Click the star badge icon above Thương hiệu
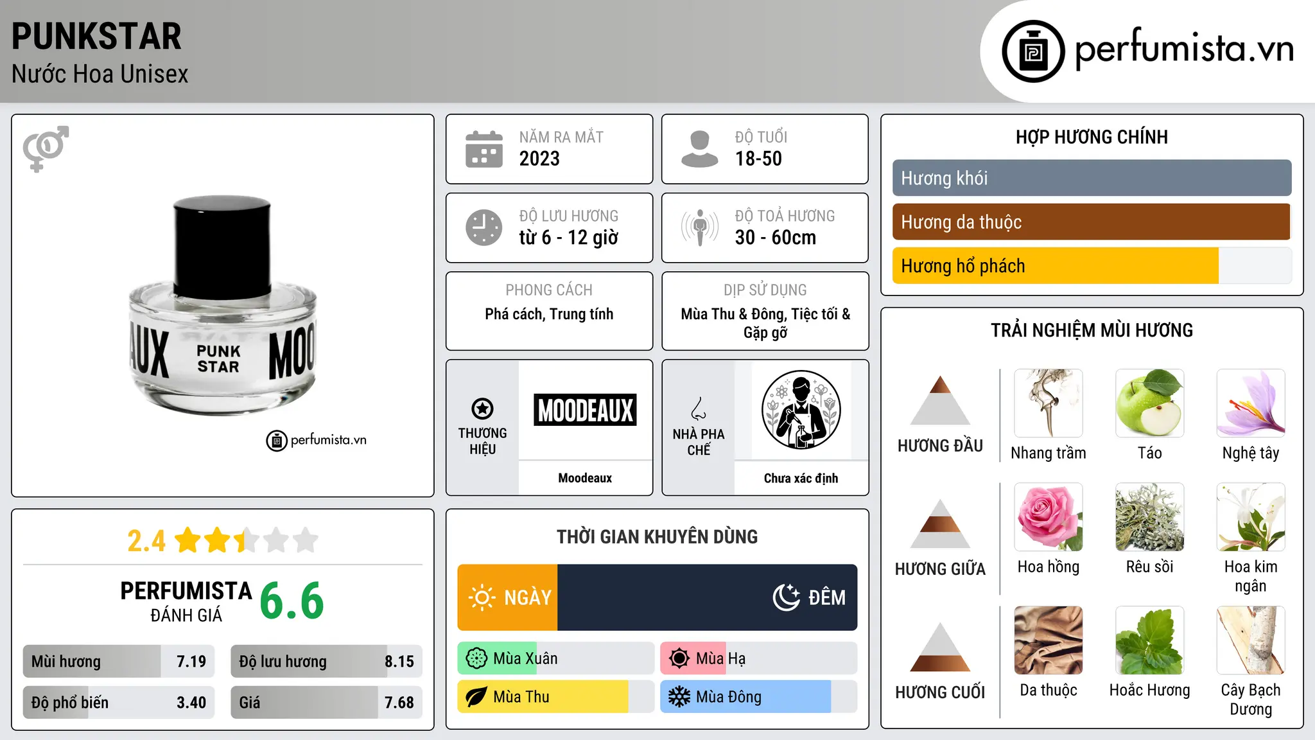The width and height of the screenshot is (1315, 740). coord(482,409)
